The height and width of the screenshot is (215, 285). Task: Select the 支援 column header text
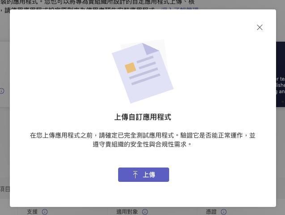click(32, 212)
